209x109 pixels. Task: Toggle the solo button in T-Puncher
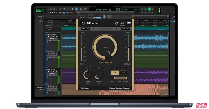point(115,68)
